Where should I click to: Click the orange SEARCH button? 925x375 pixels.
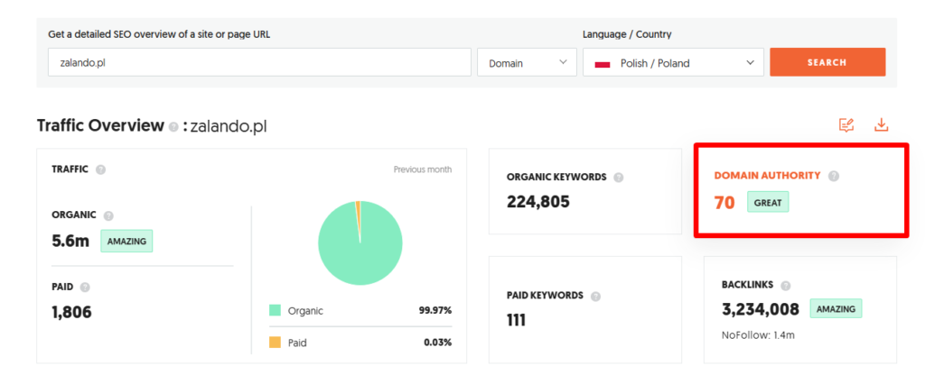[x=827, y=62]
